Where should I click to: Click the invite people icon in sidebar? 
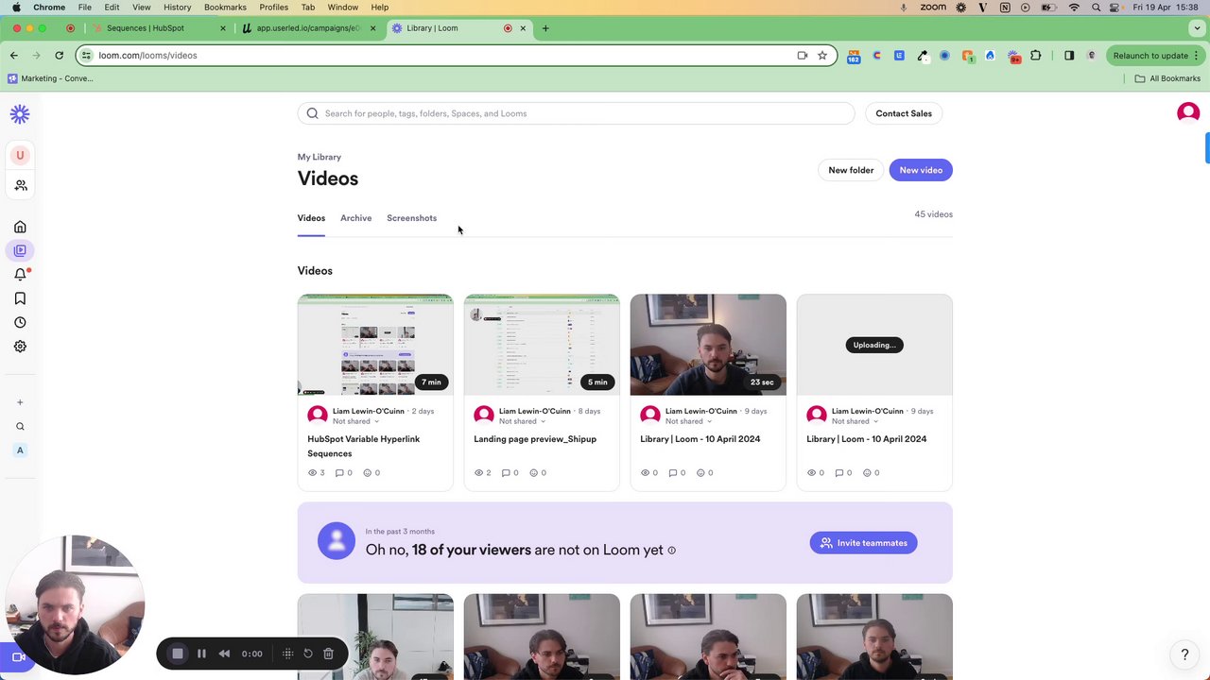20,185
